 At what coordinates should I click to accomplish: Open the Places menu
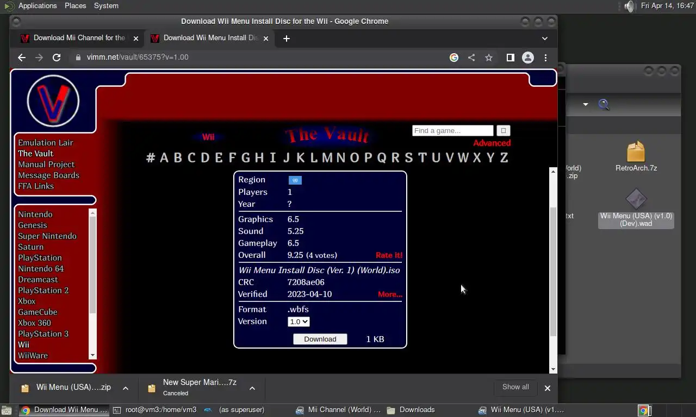75,5
